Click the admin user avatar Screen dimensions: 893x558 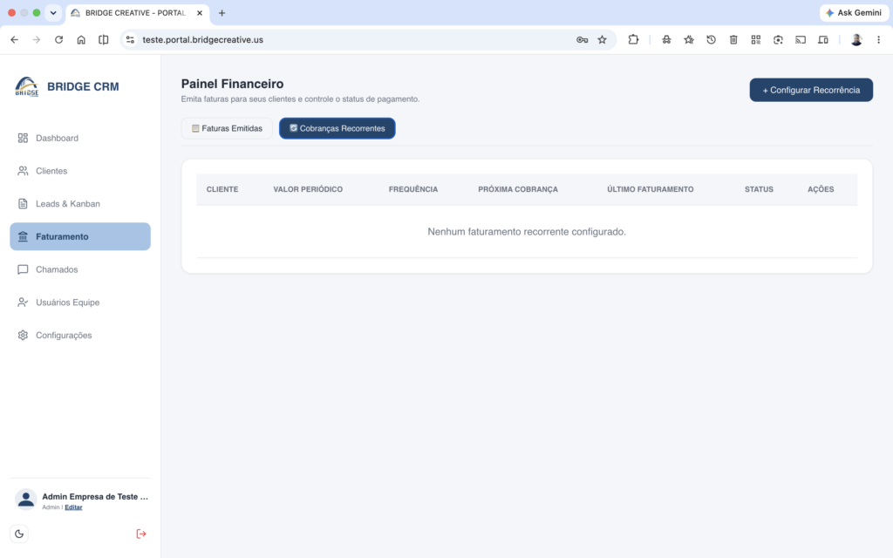tap(25, 500)
